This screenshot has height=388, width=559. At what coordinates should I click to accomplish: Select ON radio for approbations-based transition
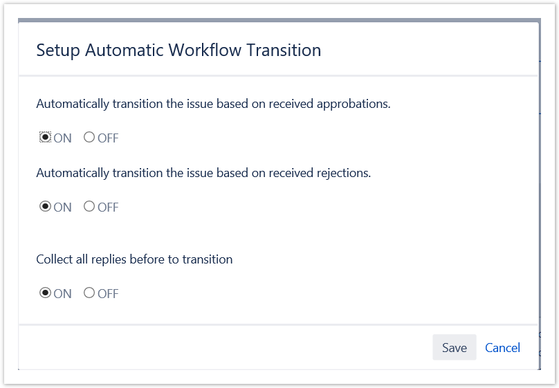click(45, 138)
